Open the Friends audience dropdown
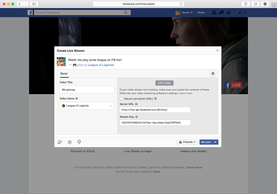 click(187, 142)
